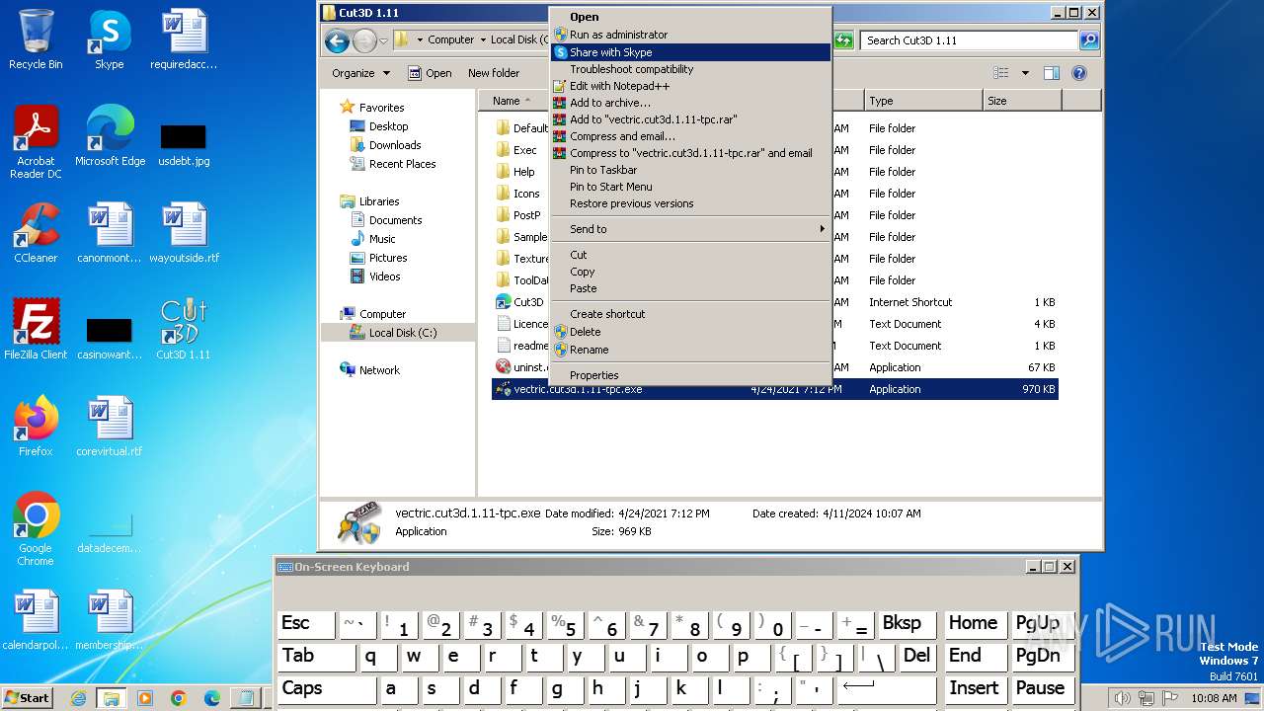Screen dimensions: 1264x711
Task: Select Add to archive... option
Action: coord(690,103)
